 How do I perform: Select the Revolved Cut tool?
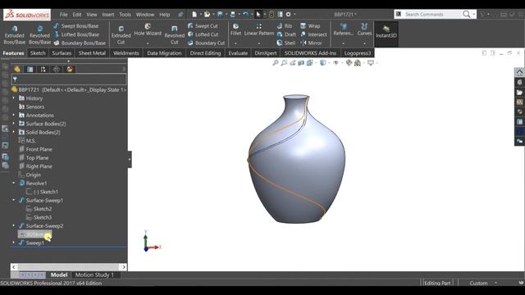pos(175,34)
